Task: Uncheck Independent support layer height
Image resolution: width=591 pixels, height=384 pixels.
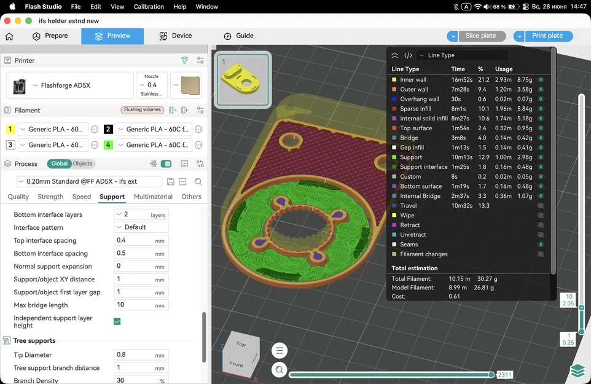Action: (117, 321)
